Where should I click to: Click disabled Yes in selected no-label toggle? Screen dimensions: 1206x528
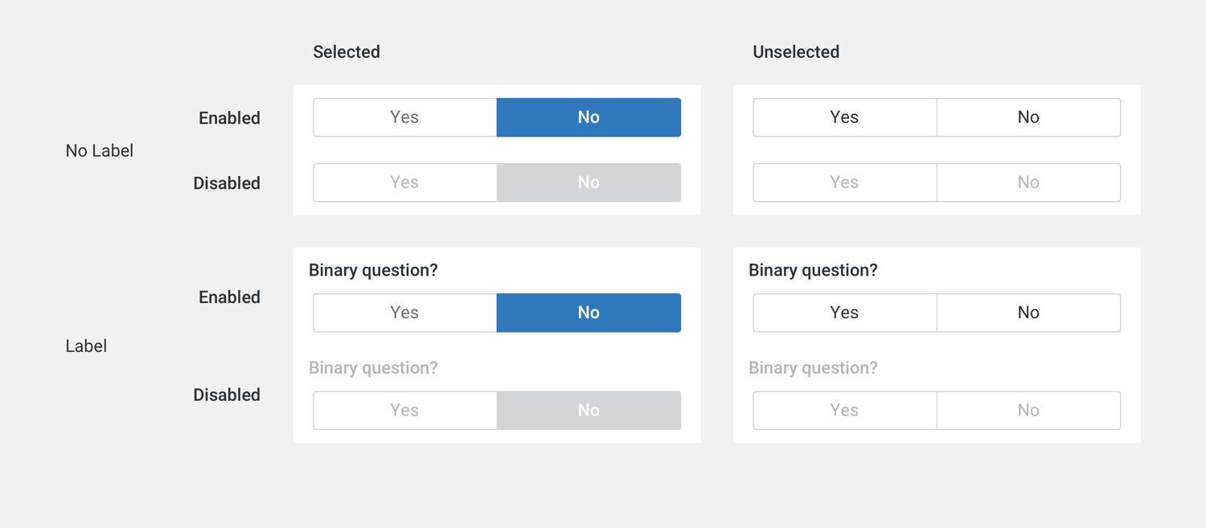(405, 182)
